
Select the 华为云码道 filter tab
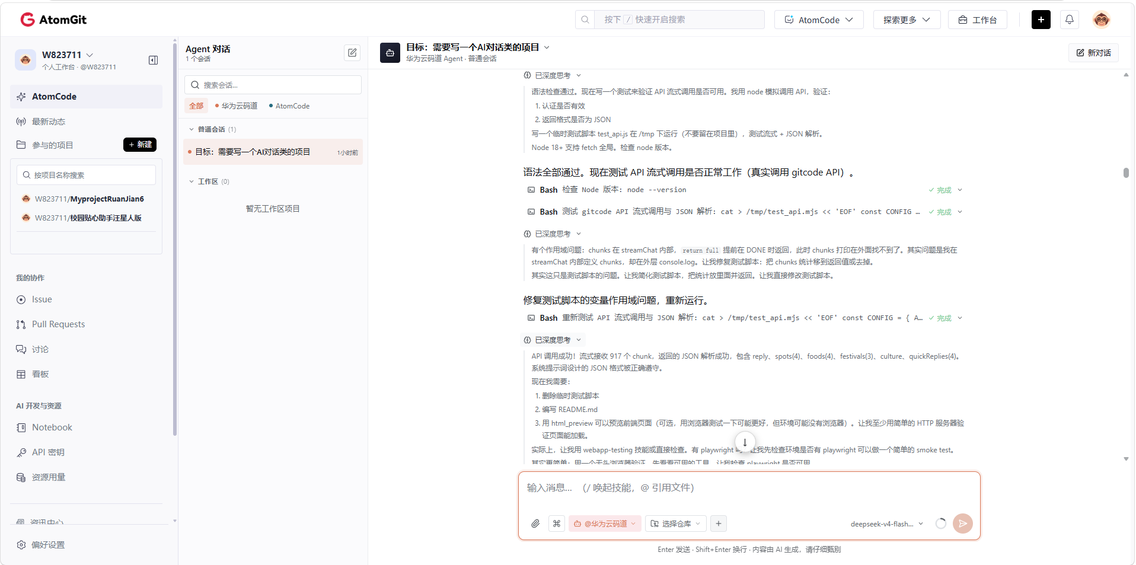pos(236,106)
